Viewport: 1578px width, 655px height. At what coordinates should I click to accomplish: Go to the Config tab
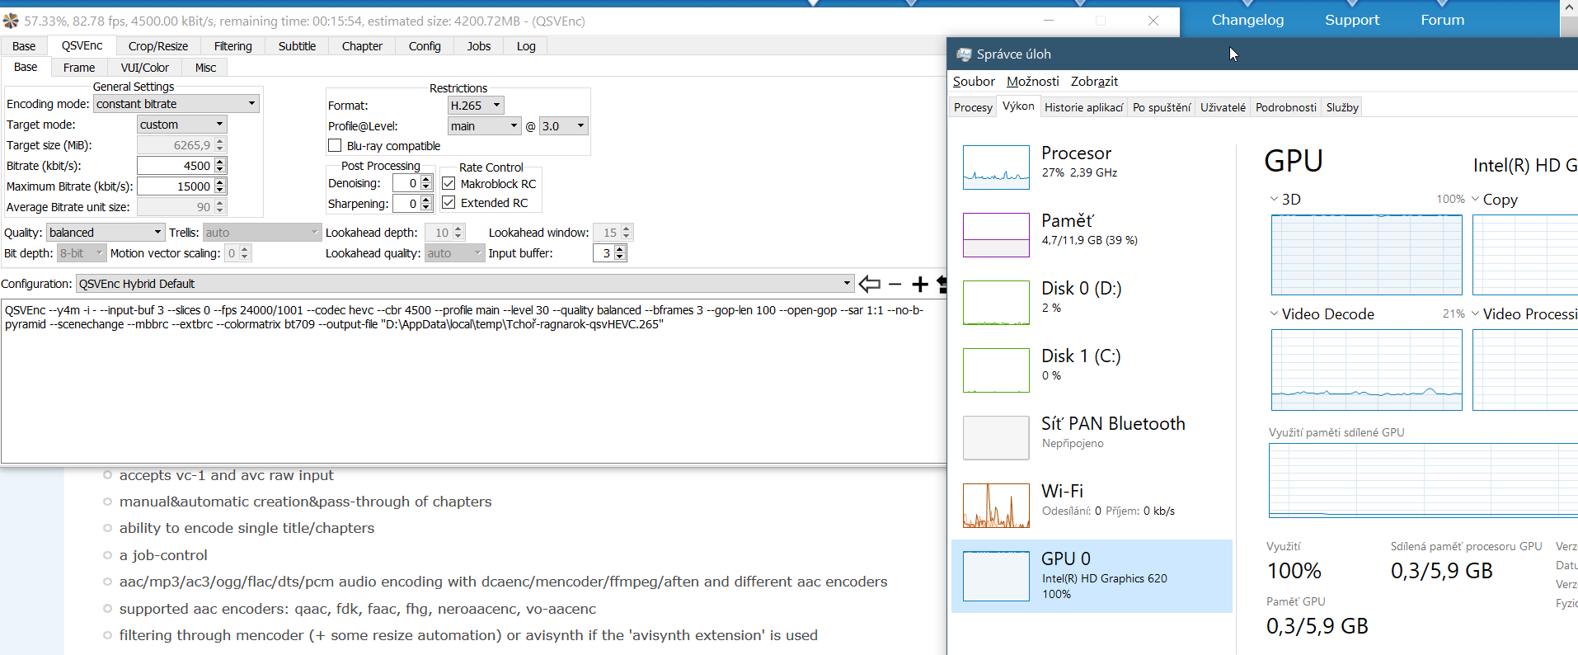click(x=425, y=46)
